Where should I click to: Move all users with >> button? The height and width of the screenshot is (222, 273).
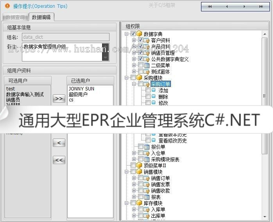pos(59,99)
